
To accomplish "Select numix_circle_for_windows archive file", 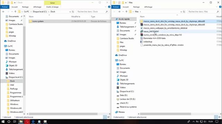I will tap(163, 35).
